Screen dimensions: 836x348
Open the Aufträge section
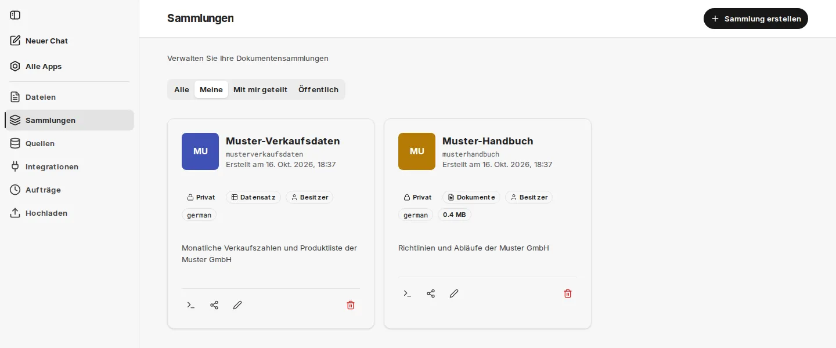point(69,190)
